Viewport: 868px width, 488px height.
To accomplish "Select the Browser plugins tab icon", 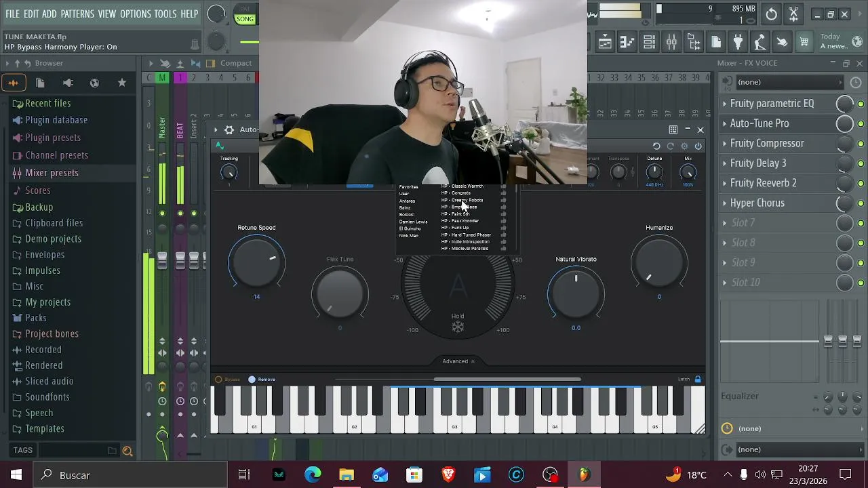I will tap(67, 83).
